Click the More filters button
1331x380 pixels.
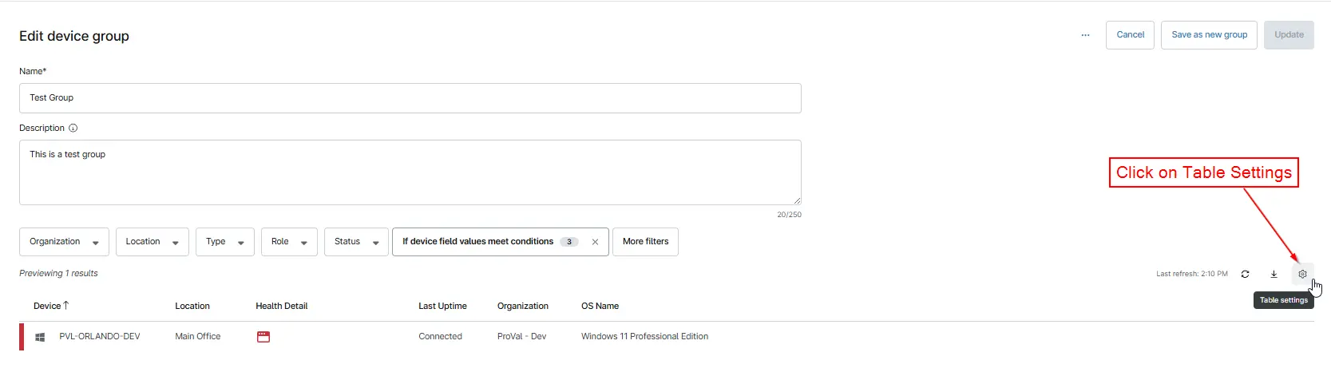coord(645,242)
